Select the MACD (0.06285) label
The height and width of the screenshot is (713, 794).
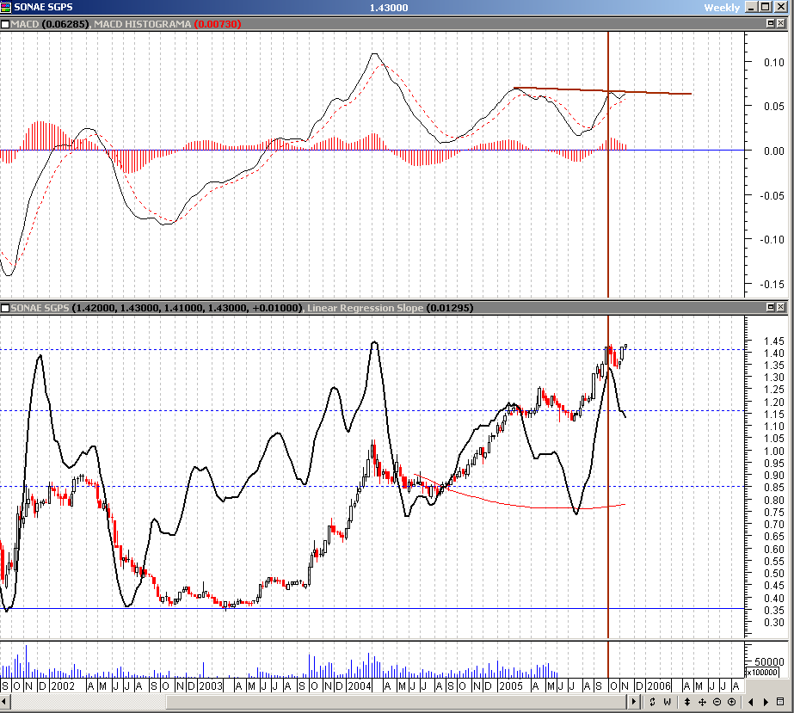pyautogui.click(x=50, y=24)
